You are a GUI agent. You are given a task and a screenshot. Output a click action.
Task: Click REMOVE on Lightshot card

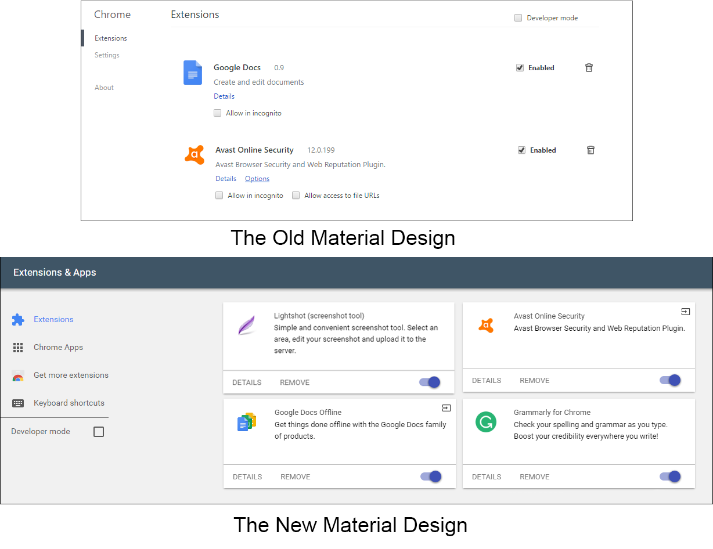click(x=295, y=382)
